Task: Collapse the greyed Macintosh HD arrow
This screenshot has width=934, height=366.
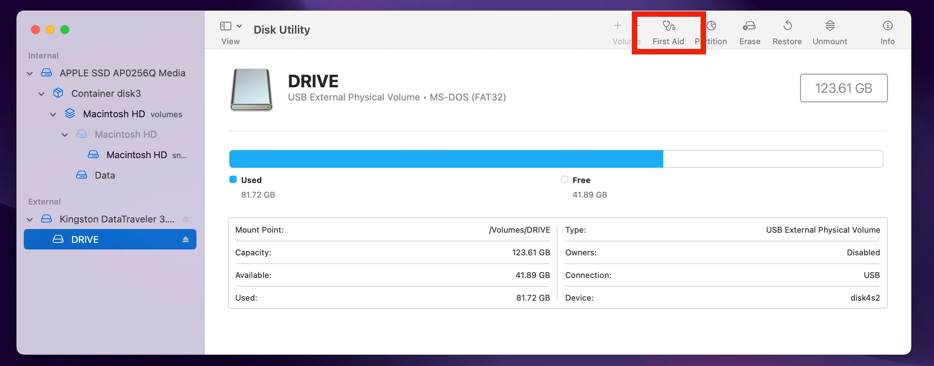Action: [65, 135]
